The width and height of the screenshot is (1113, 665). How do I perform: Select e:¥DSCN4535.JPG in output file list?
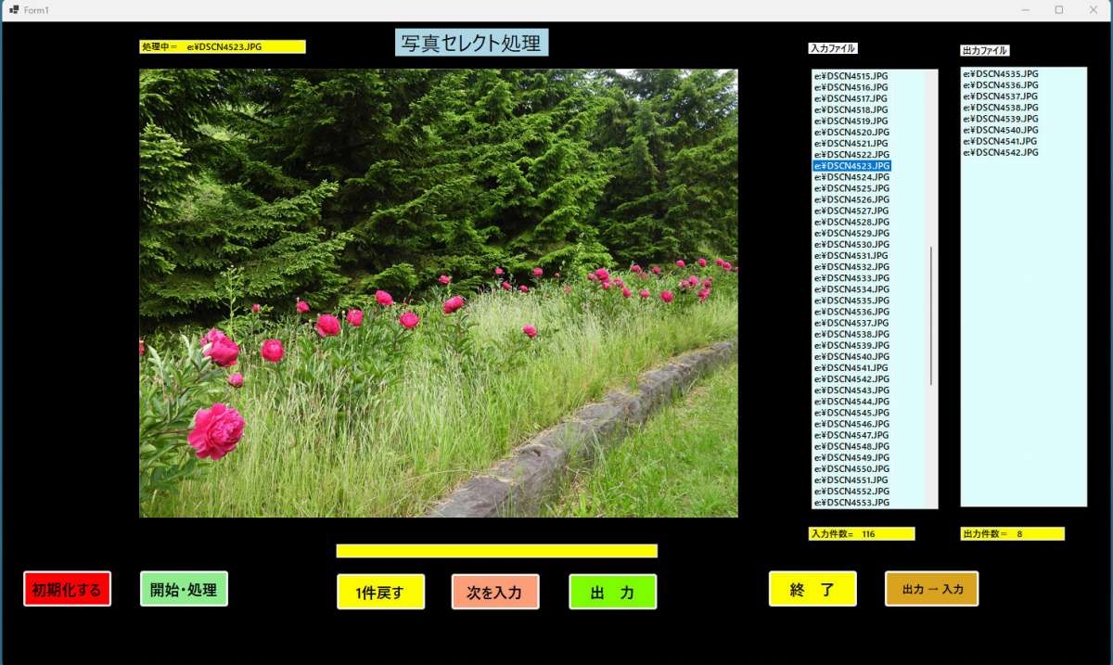(x=1000, y=74)
